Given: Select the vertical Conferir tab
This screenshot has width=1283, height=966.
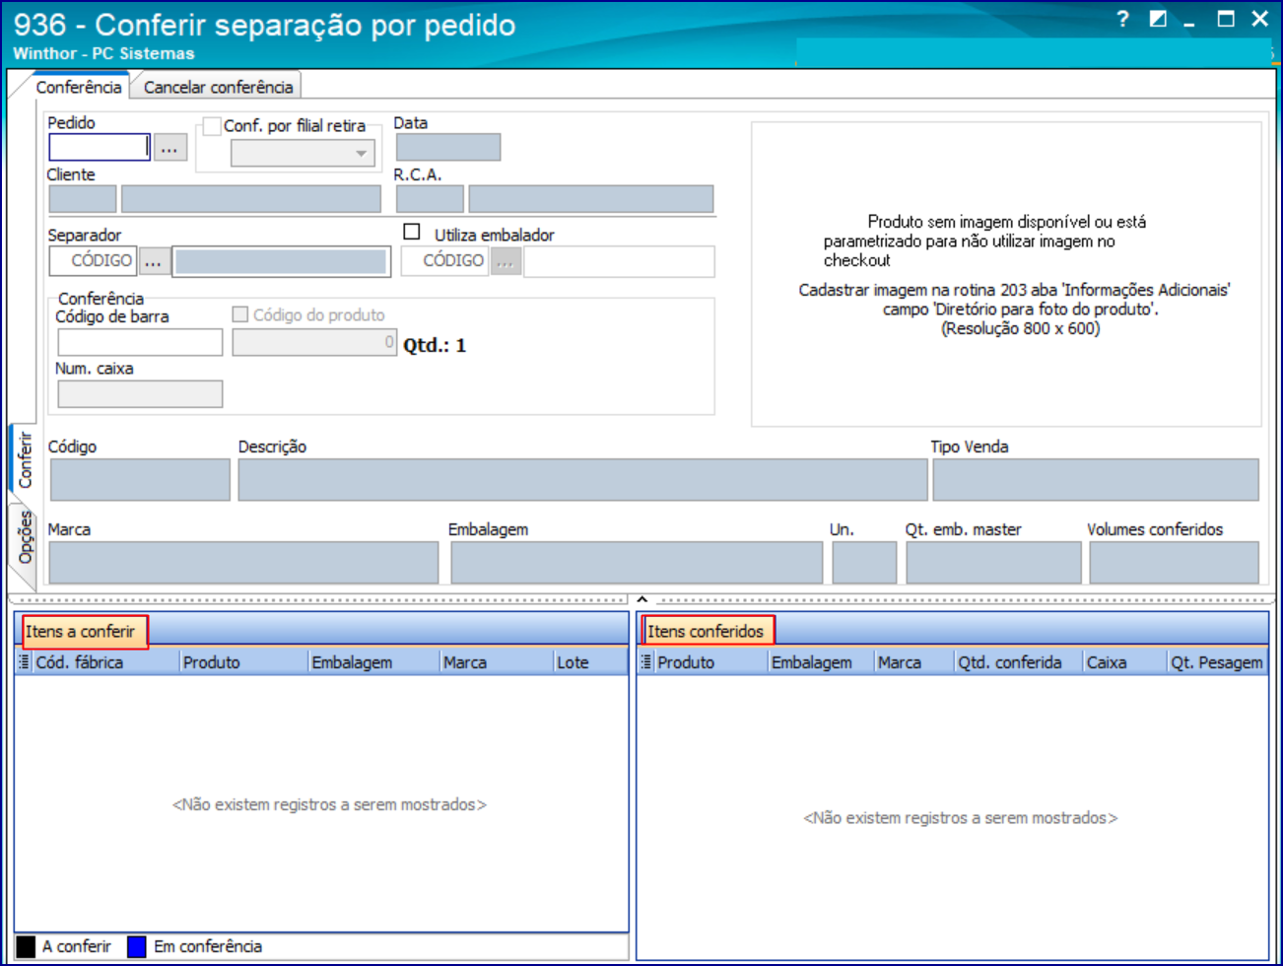Looking at the screenshot, I should 25,459.
